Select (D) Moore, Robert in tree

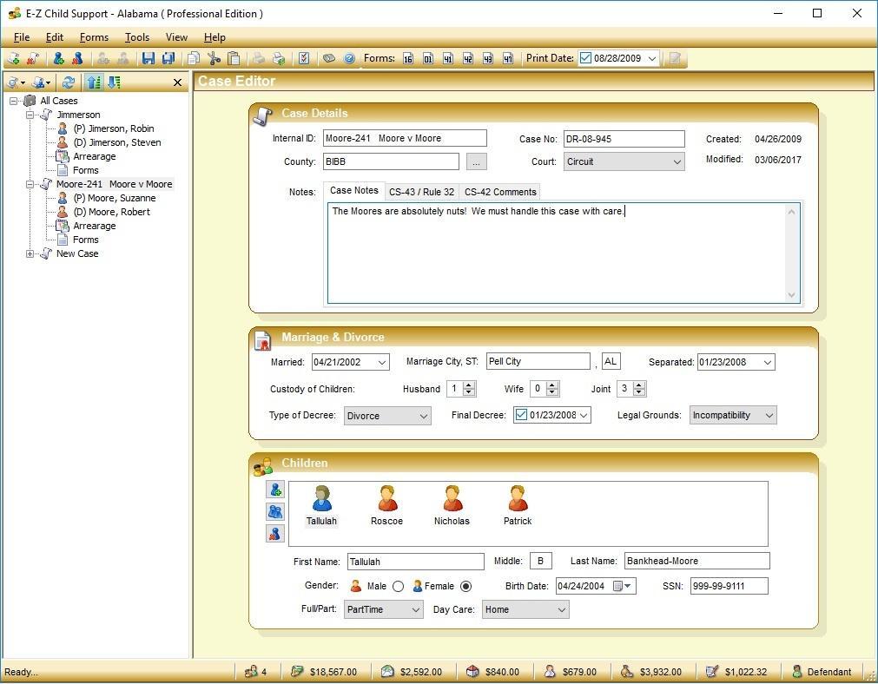point(111,212)
